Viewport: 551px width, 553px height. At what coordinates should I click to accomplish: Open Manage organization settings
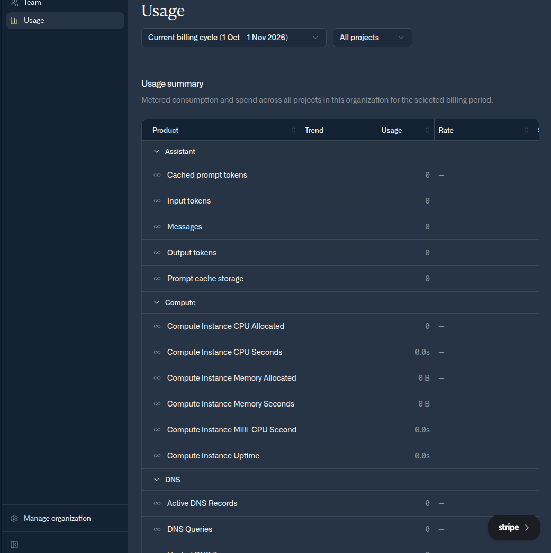point(65,518)
